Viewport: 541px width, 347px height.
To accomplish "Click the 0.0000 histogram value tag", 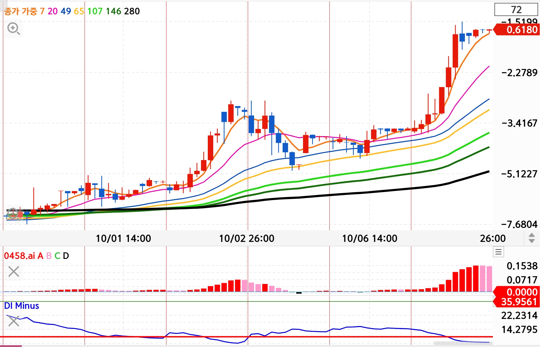I will tap(517, 292).
